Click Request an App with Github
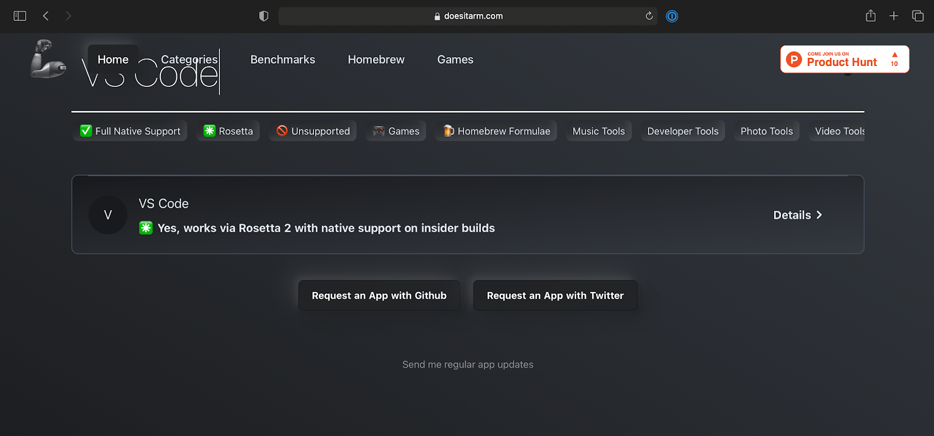934x436 pixels. coord(379,296)
